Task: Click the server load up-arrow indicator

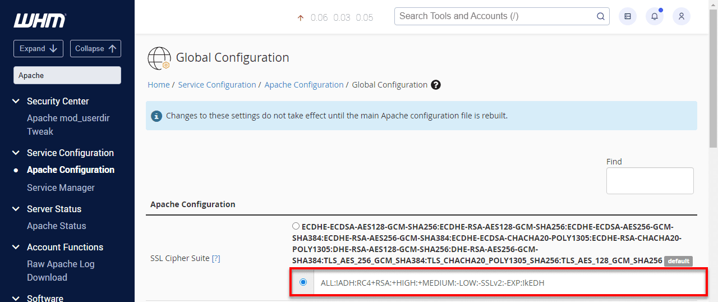Action: (301, 18)
